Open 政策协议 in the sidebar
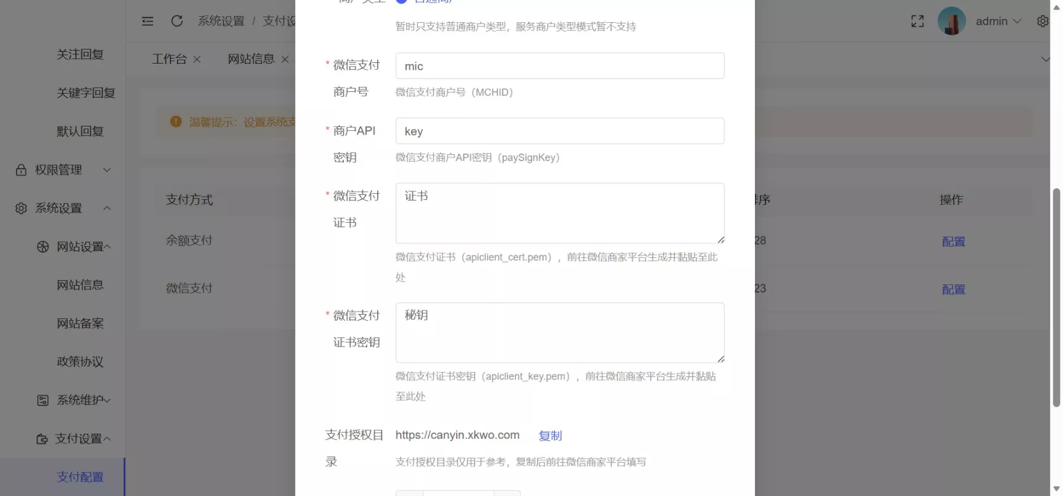Viewport: 1063px width, 496px height. click(x=80, y=362)
